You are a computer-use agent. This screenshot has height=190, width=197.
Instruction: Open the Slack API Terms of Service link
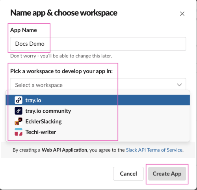[154, 150]
